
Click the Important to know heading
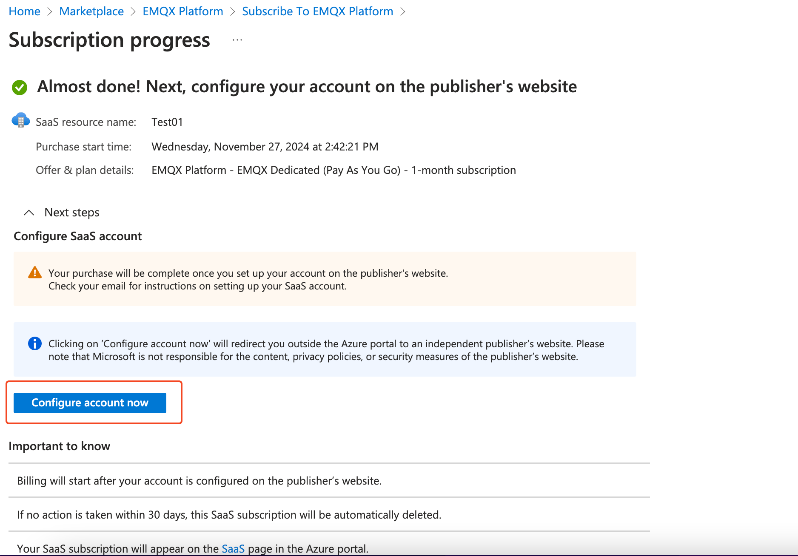[x=59, y=446]
